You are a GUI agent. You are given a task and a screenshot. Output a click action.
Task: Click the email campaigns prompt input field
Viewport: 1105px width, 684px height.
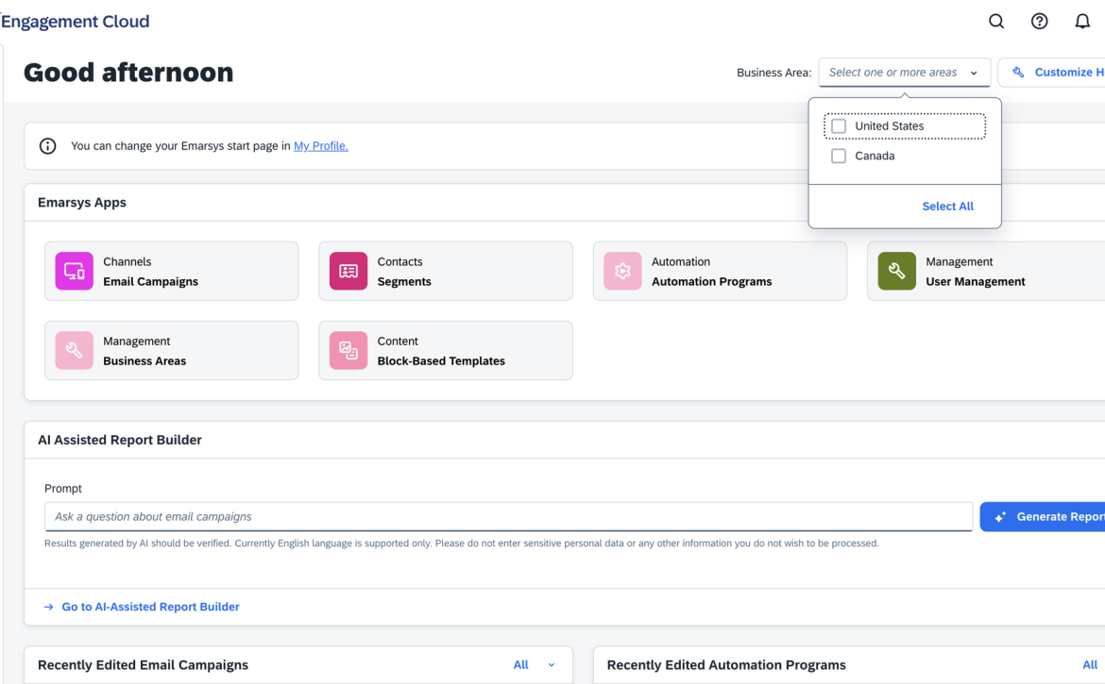tap(508, 517)
